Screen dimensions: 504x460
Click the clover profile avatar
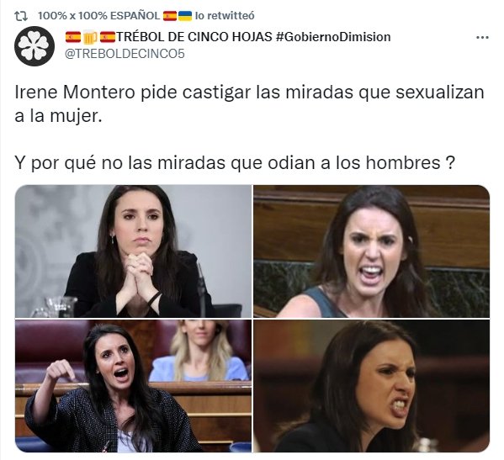pos(34,46)
